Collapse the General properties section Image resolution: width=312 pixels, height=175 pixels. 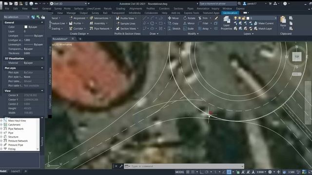click(42, 22)
